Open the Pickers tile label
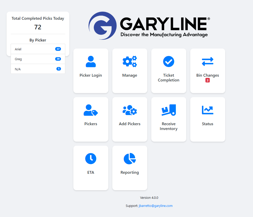Screen dimensions: 253x217 point(91,124)
